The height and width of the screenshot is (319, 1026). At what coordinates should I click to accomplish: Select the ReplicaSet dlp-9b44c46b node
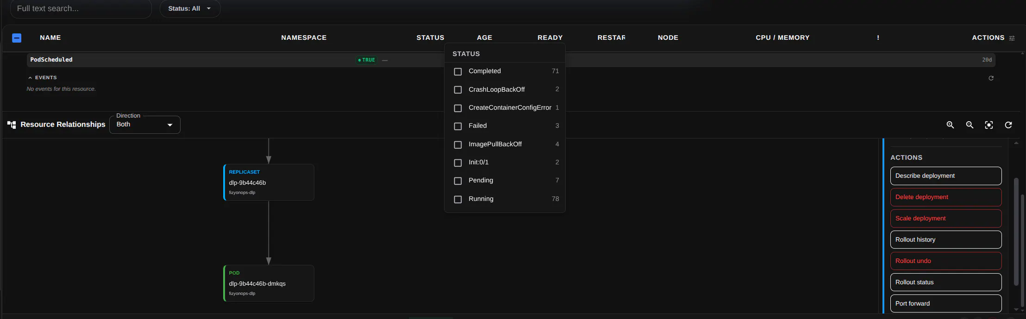(x=269, y=182)
